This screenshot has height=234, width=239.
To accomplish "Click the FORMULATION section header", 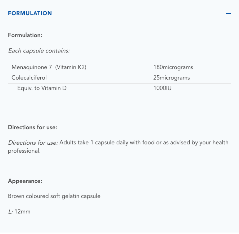I will 30,13.
